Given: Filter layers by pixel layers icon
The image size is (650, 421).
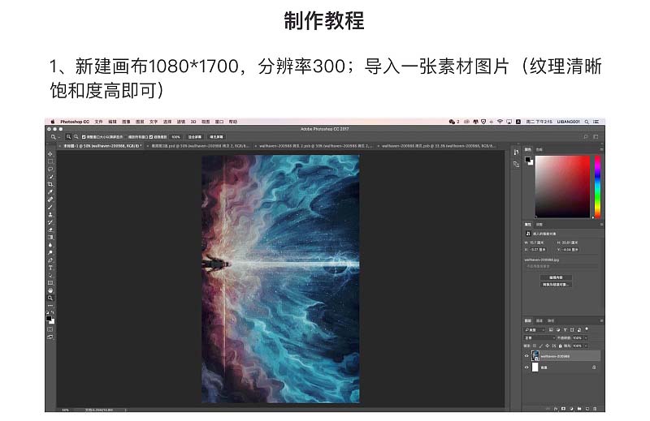Looking at the screenshot, I should [551, 330].
